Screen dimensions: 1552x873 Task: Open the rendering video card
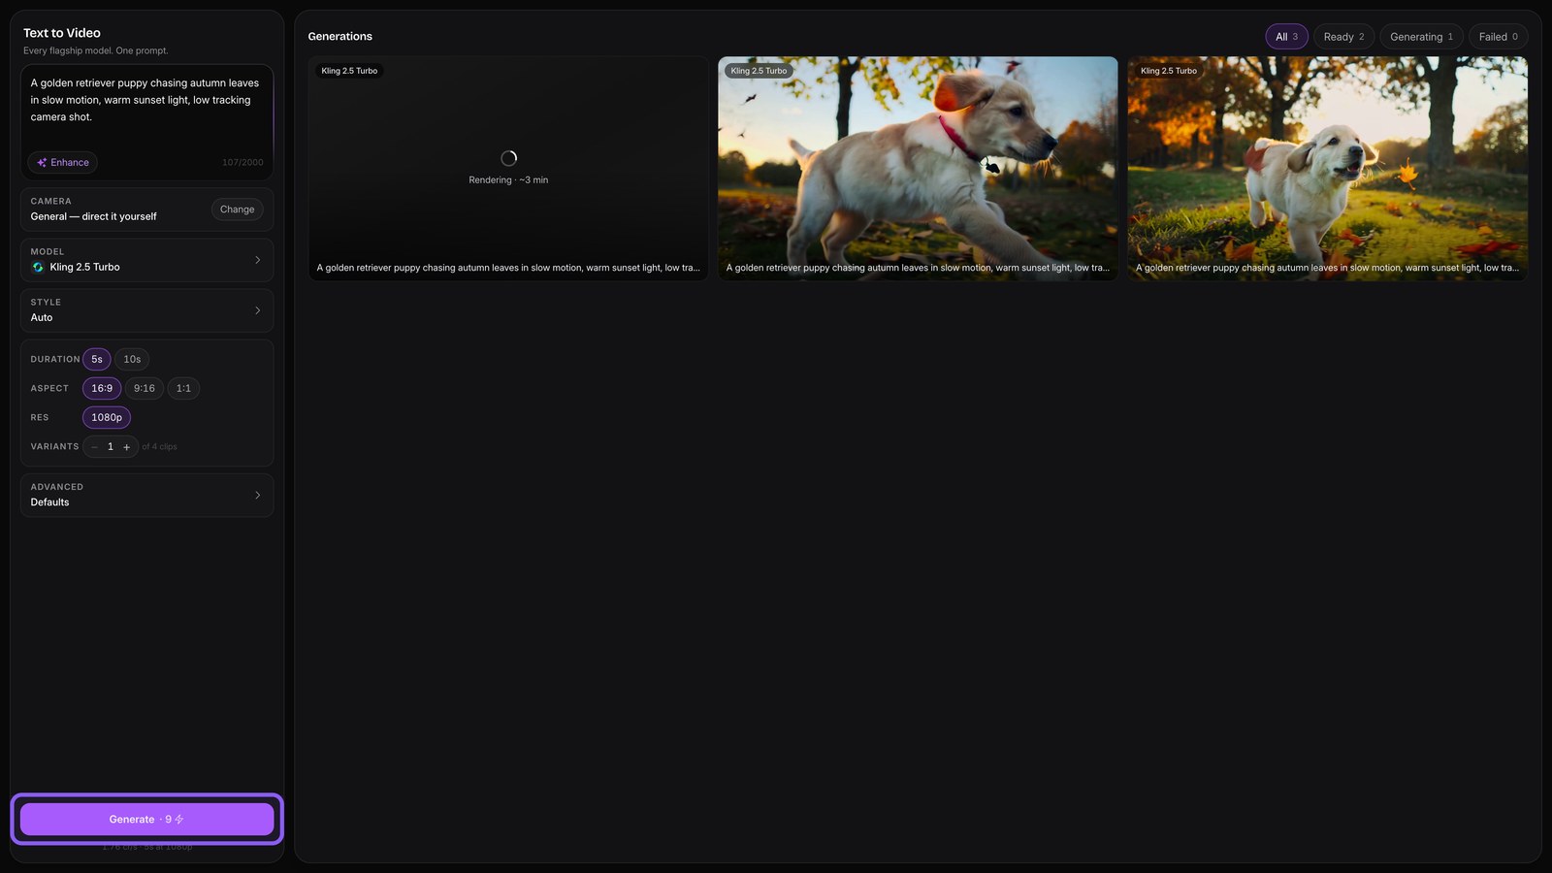[x=508, y=169]
